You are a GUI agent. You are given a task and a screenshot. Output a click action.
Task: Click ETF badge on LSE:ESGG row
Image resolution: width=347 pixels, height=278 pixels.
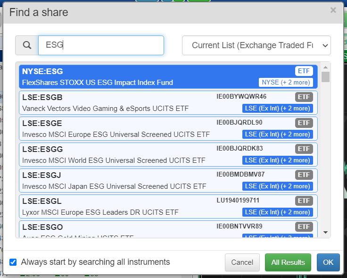tap(304, 149)
